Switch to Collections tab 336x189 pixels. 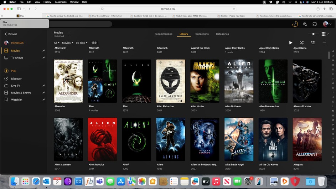click(202, 34)
